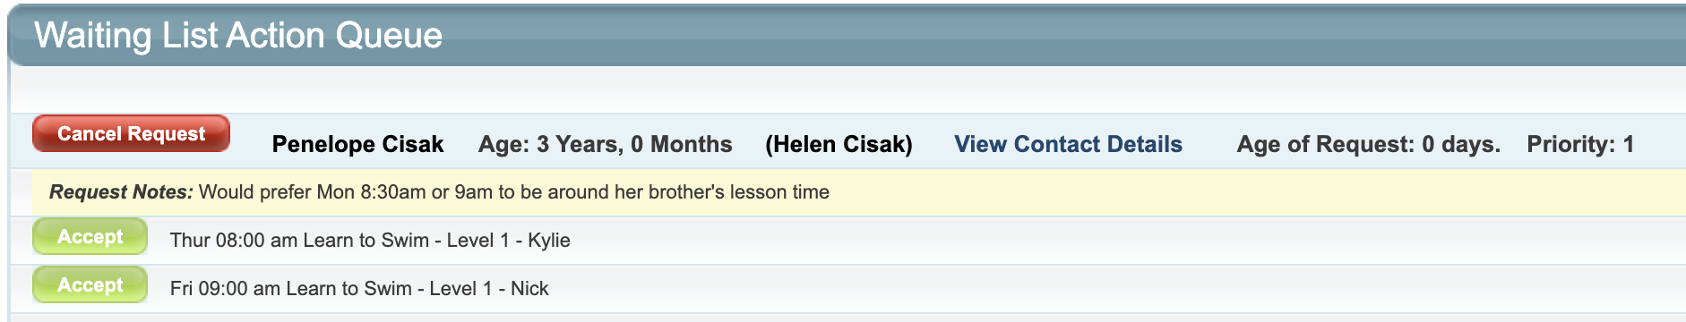The height and width of the screenshot is (322, 1686).
Task: Click the Priority: 1 label
Action: [1580, 144]
